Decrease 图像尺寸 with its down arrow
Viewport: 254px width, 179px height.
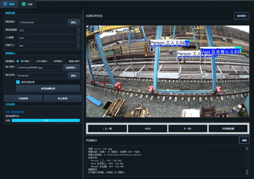tap(78, 47)
